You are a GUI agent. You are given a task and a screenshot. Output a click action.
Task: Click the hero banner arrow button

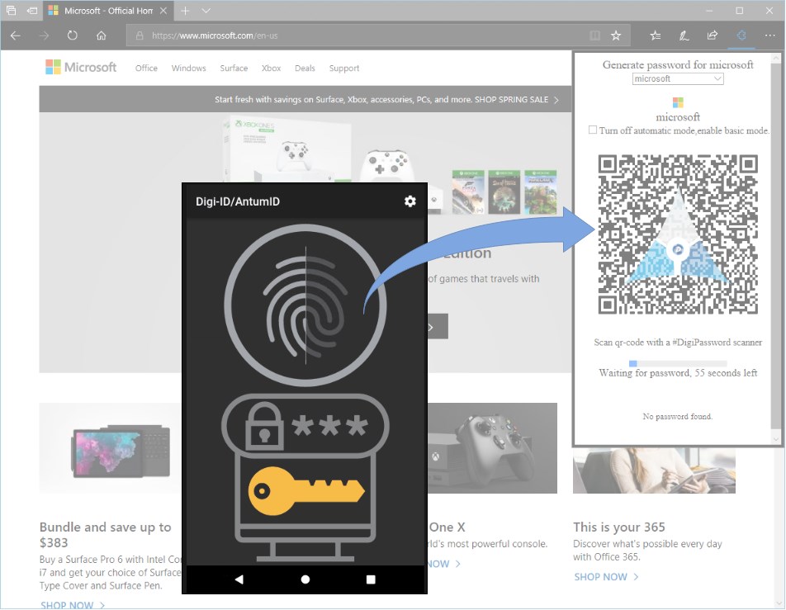coord(437,327)
